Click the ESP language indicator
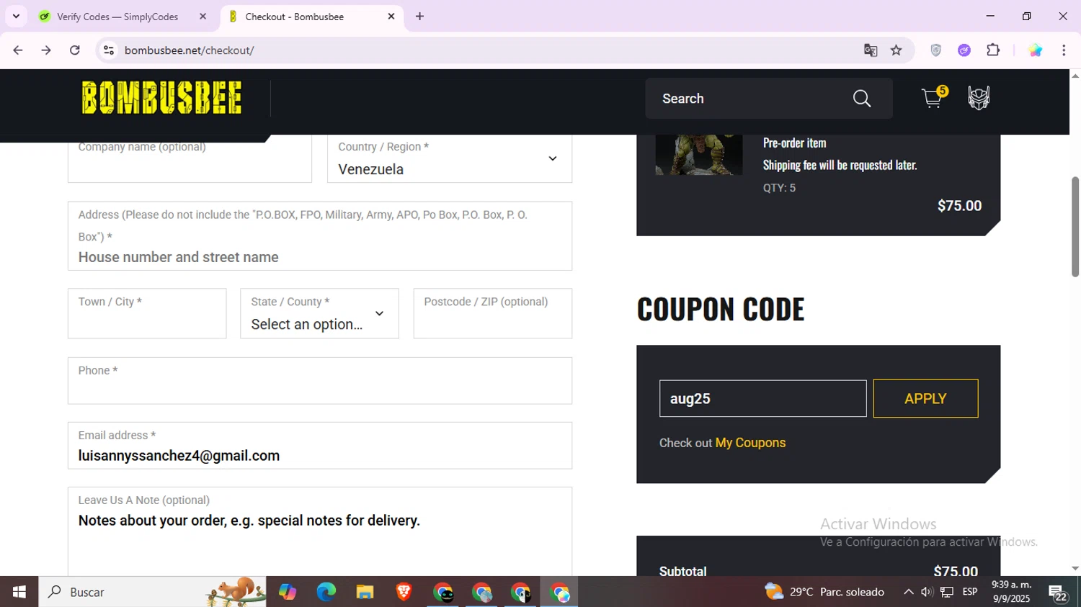This screenshot has width=1081, height=607. pyautogui.click(x=970, y=592)
